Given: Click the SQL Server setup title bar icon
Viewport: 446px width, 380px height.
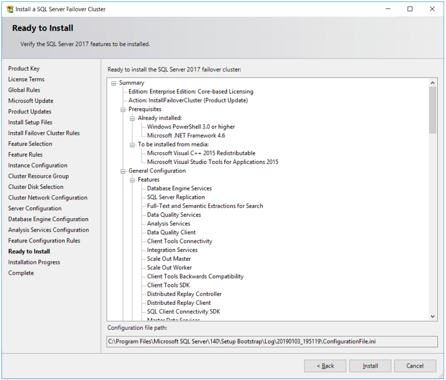Looking at the screenshot, I should click(10, 9).
